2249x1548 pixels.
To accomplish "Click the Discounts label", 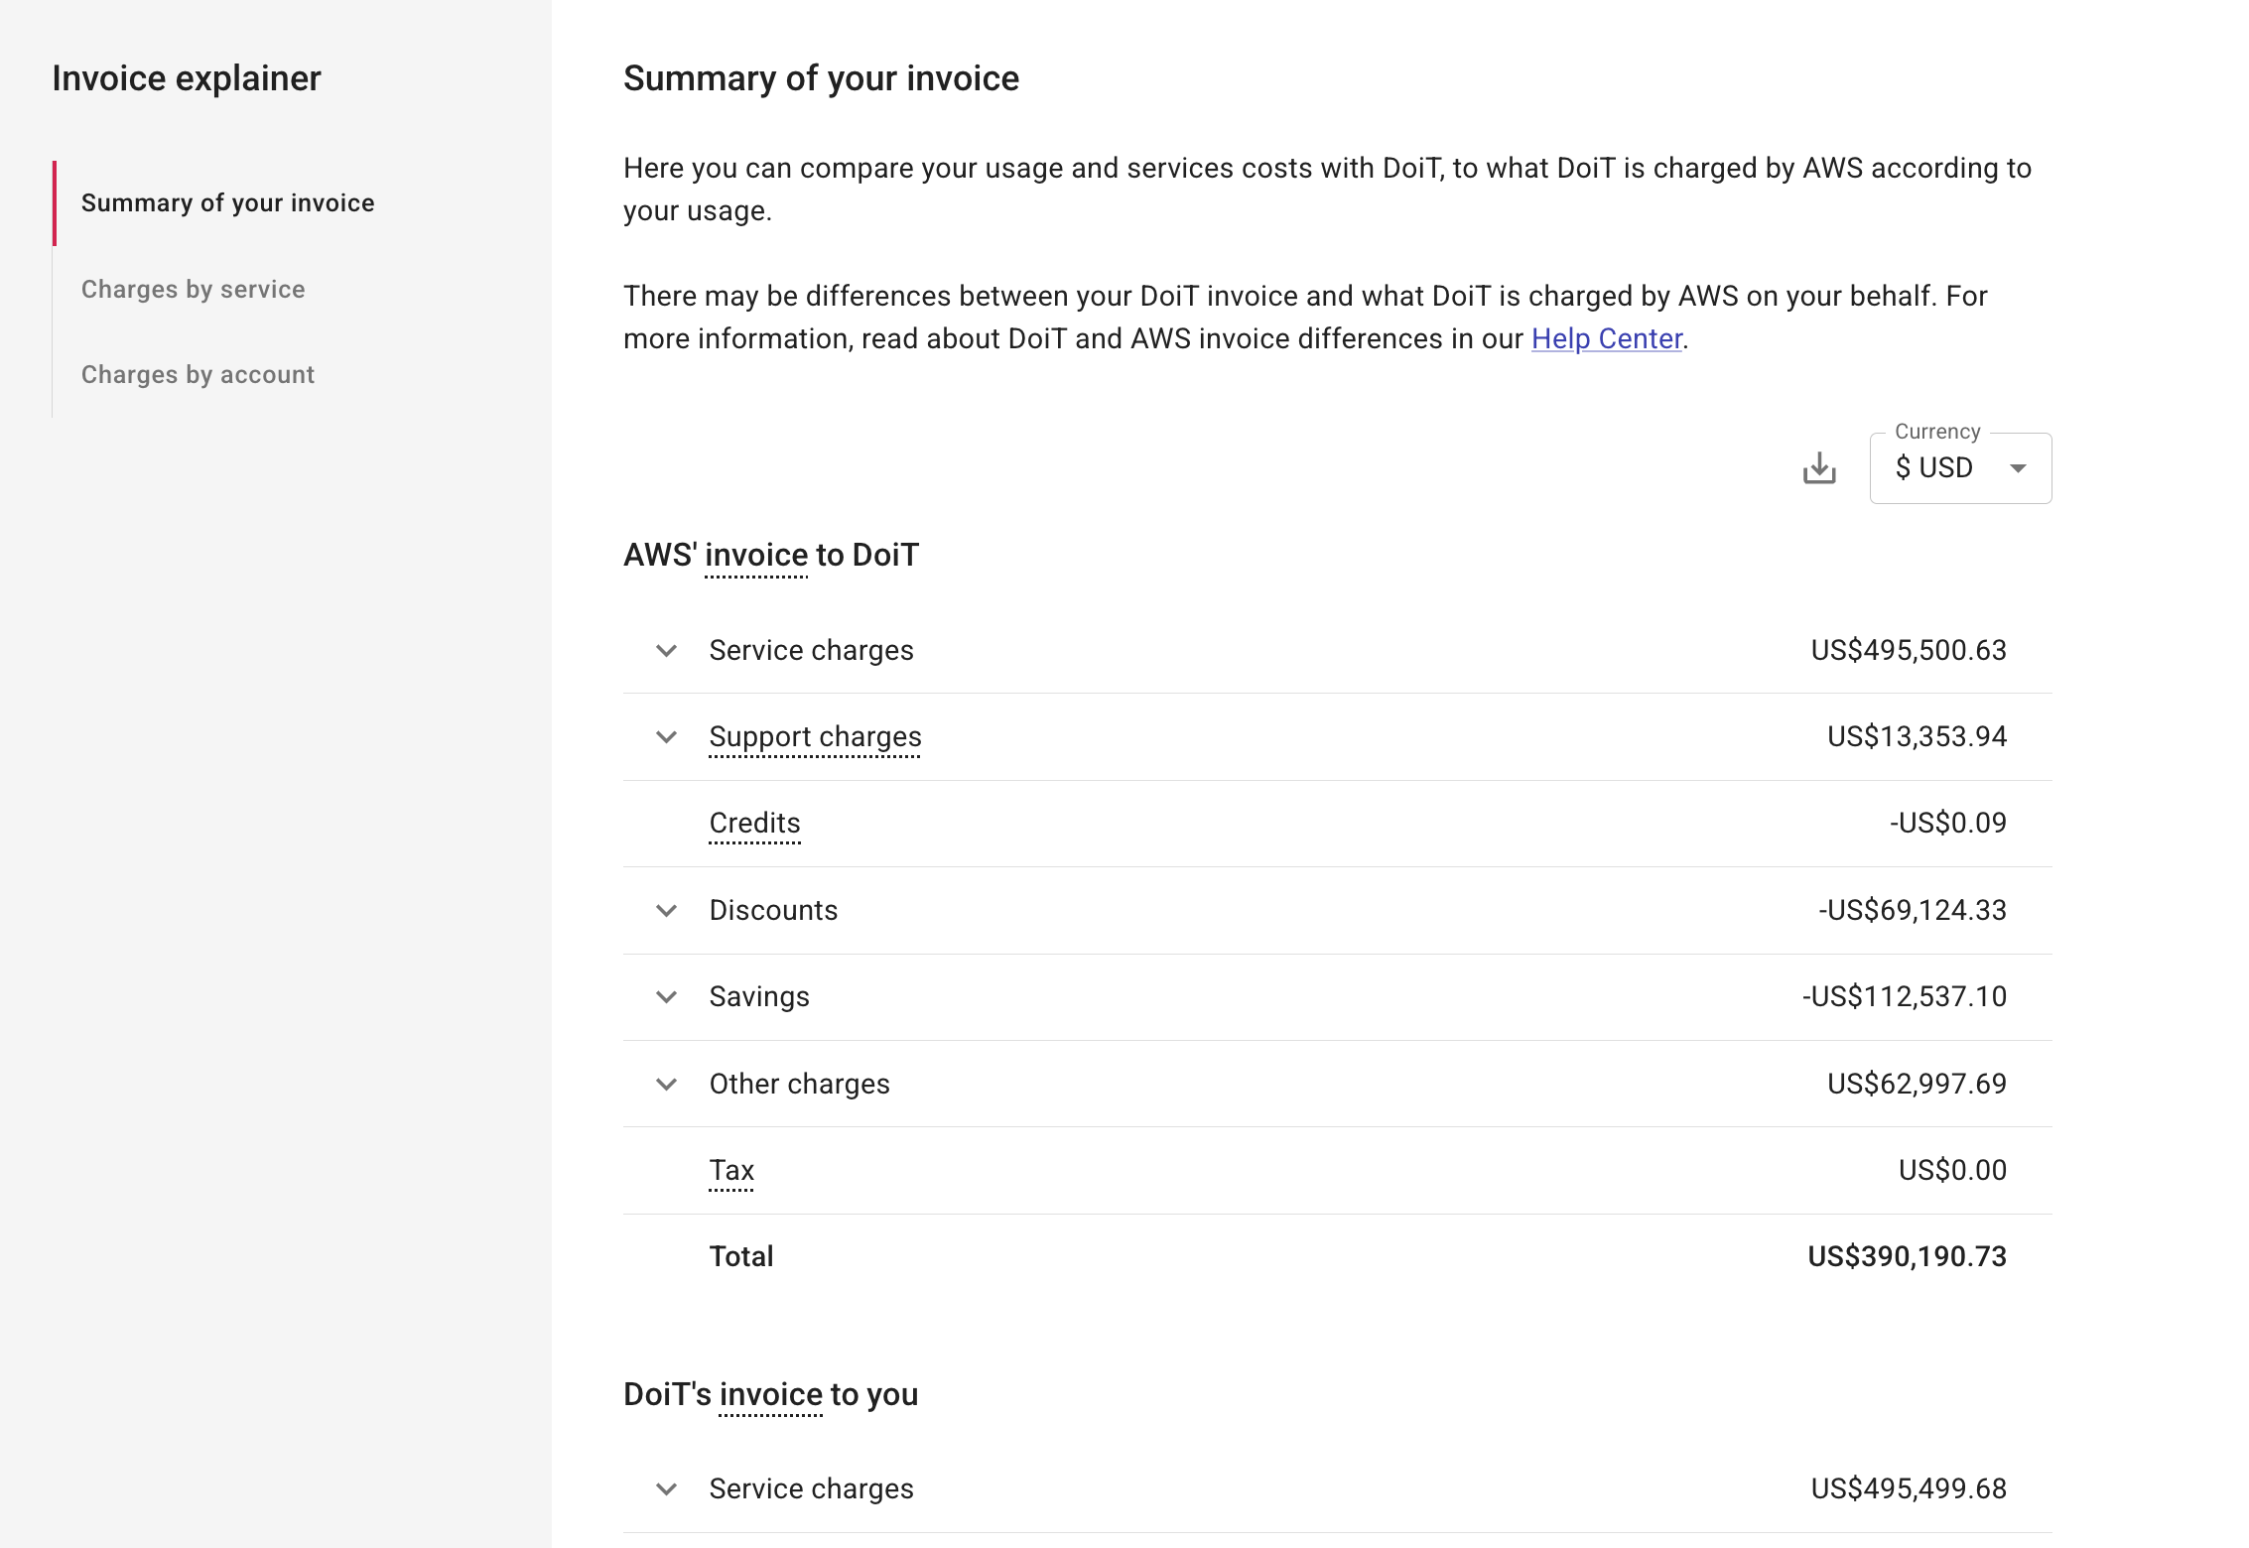I will pyautogui.click(x=773, y=911).
